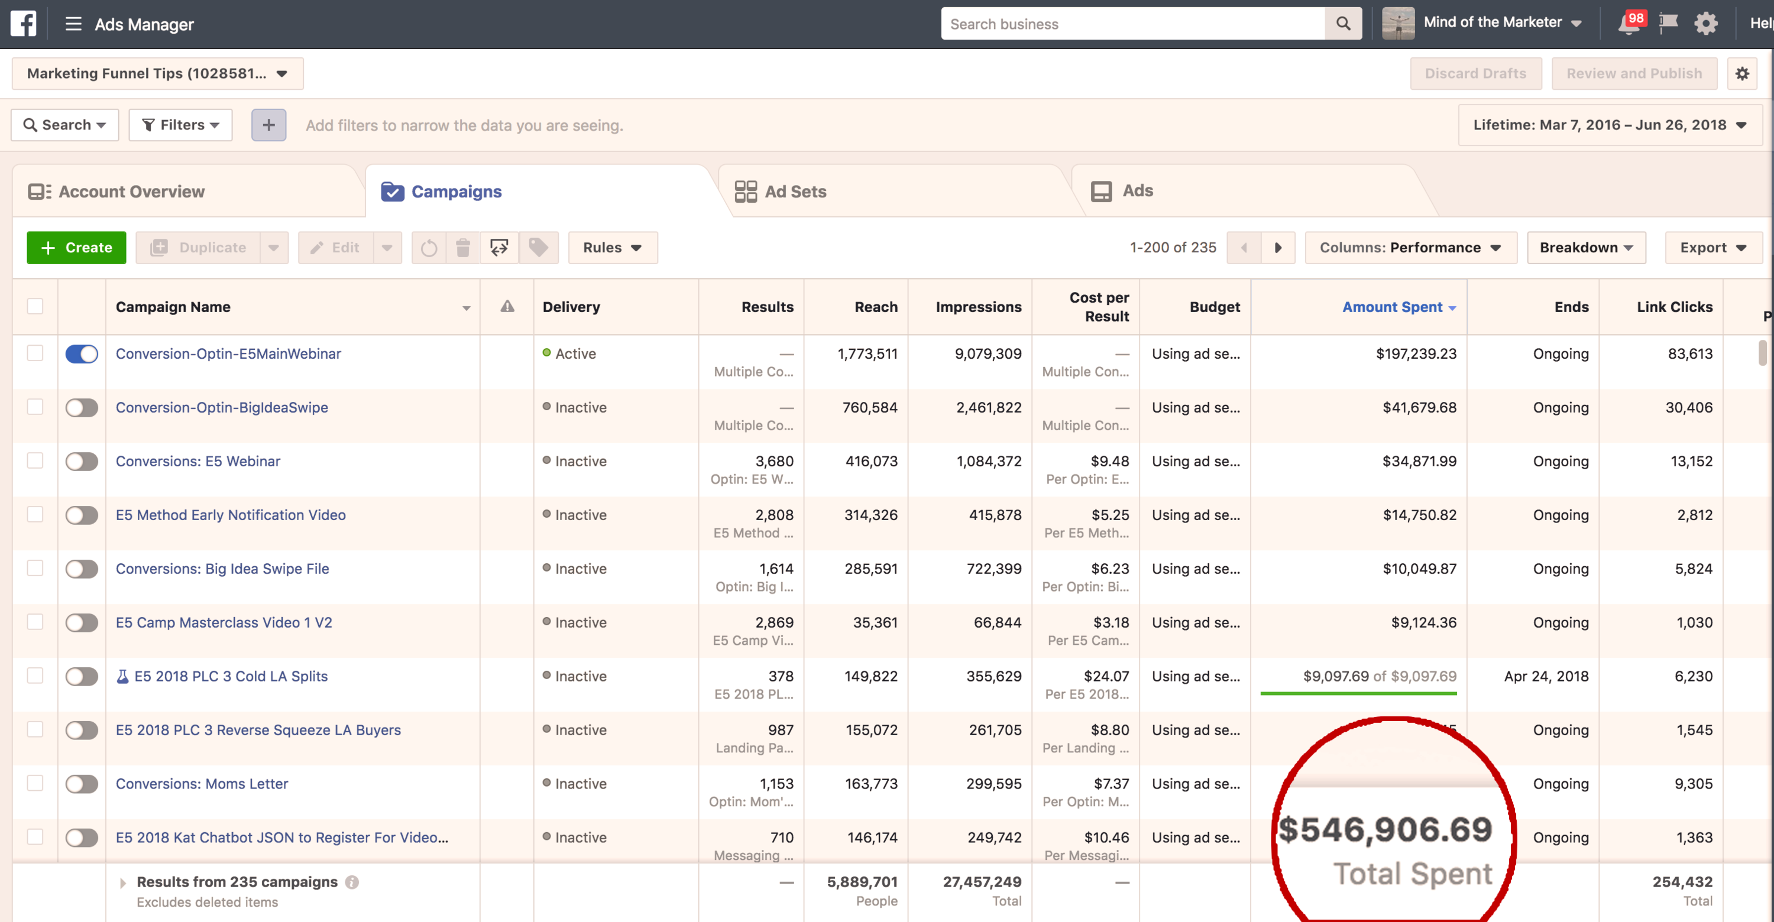Screen dimensions: 1774x922
Task: Open the Duplicate dropdown arrow
Action: pos(274,248)
